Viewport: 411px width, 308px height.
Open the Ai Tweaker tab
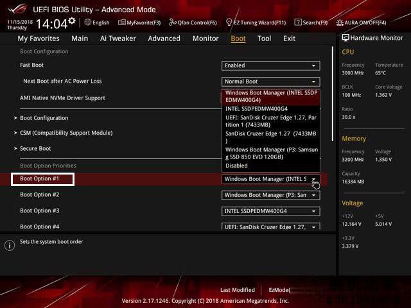pos(118,38)
